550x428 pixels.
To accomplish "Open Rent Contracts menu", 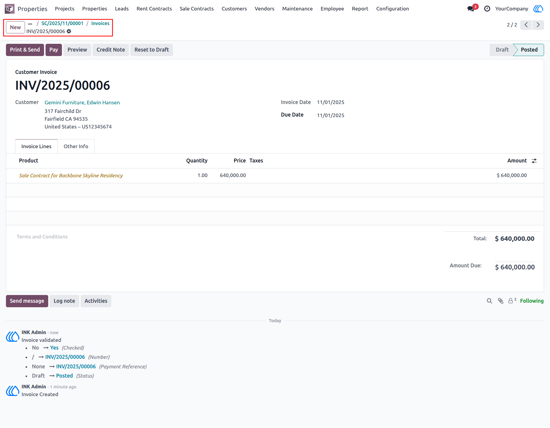I will 154,9.
